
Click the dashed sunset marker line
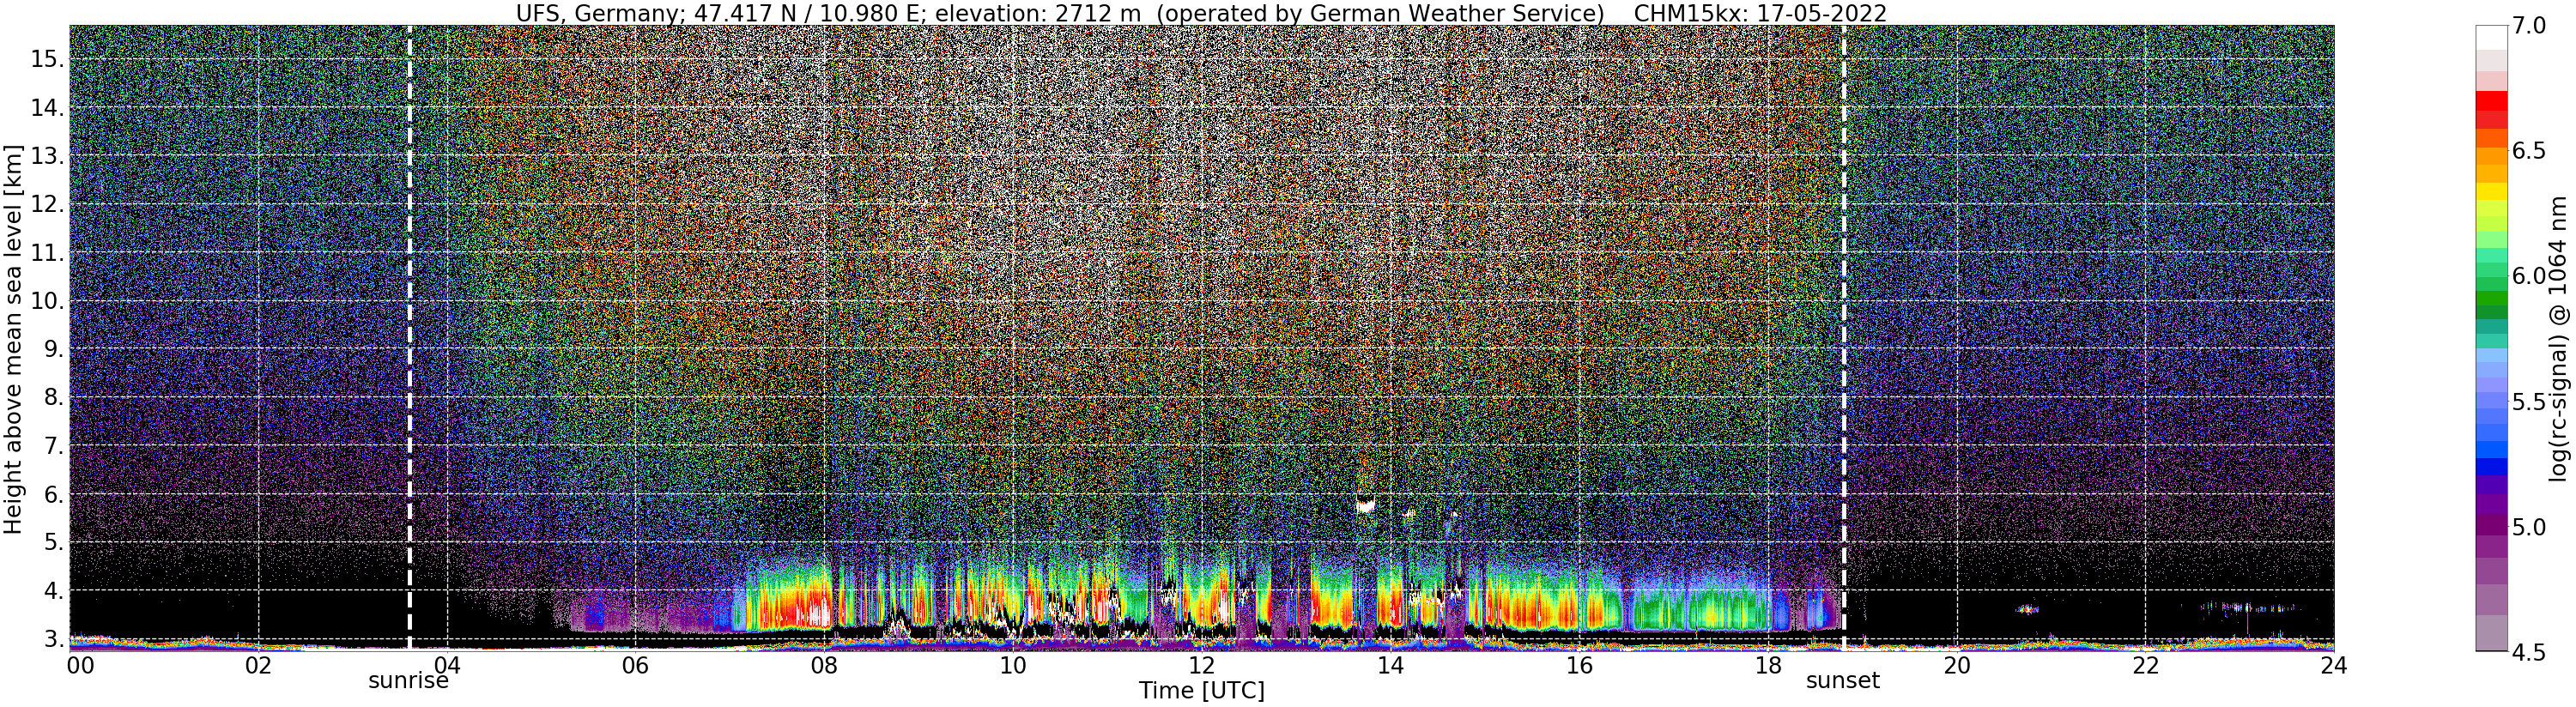coord(1843,338)
